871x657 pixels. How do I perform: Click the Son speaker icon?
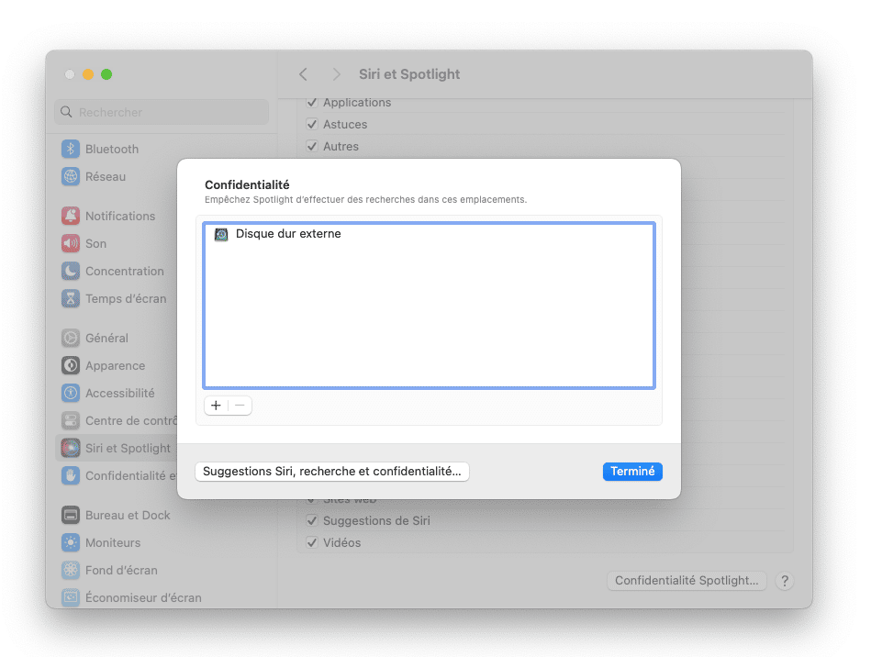coord(71,243)
